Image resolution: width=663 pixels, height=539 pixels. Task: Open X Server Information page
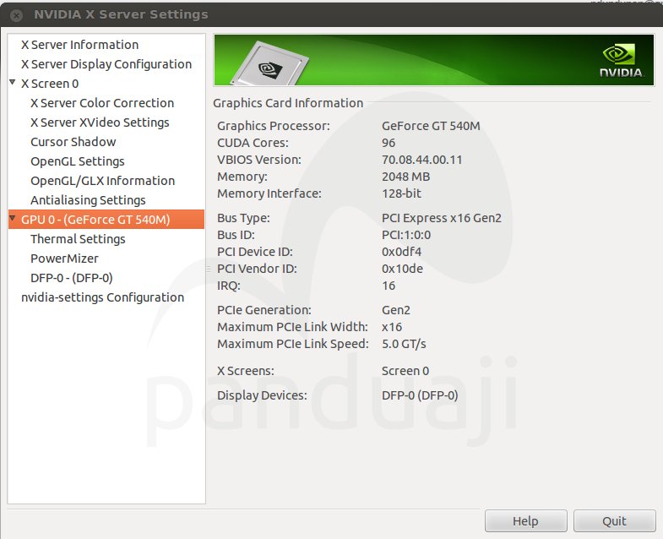coord(80,45)
